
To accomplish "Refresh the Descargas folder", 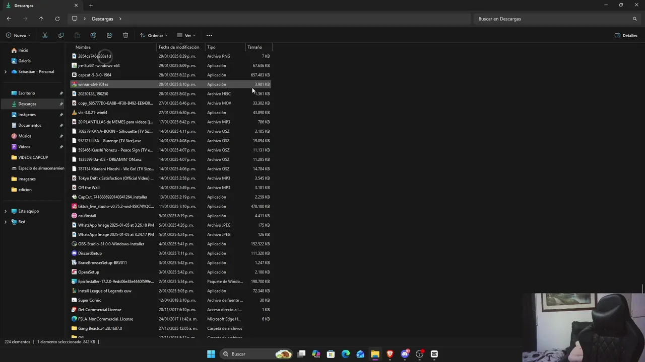I will coord(57,19).
